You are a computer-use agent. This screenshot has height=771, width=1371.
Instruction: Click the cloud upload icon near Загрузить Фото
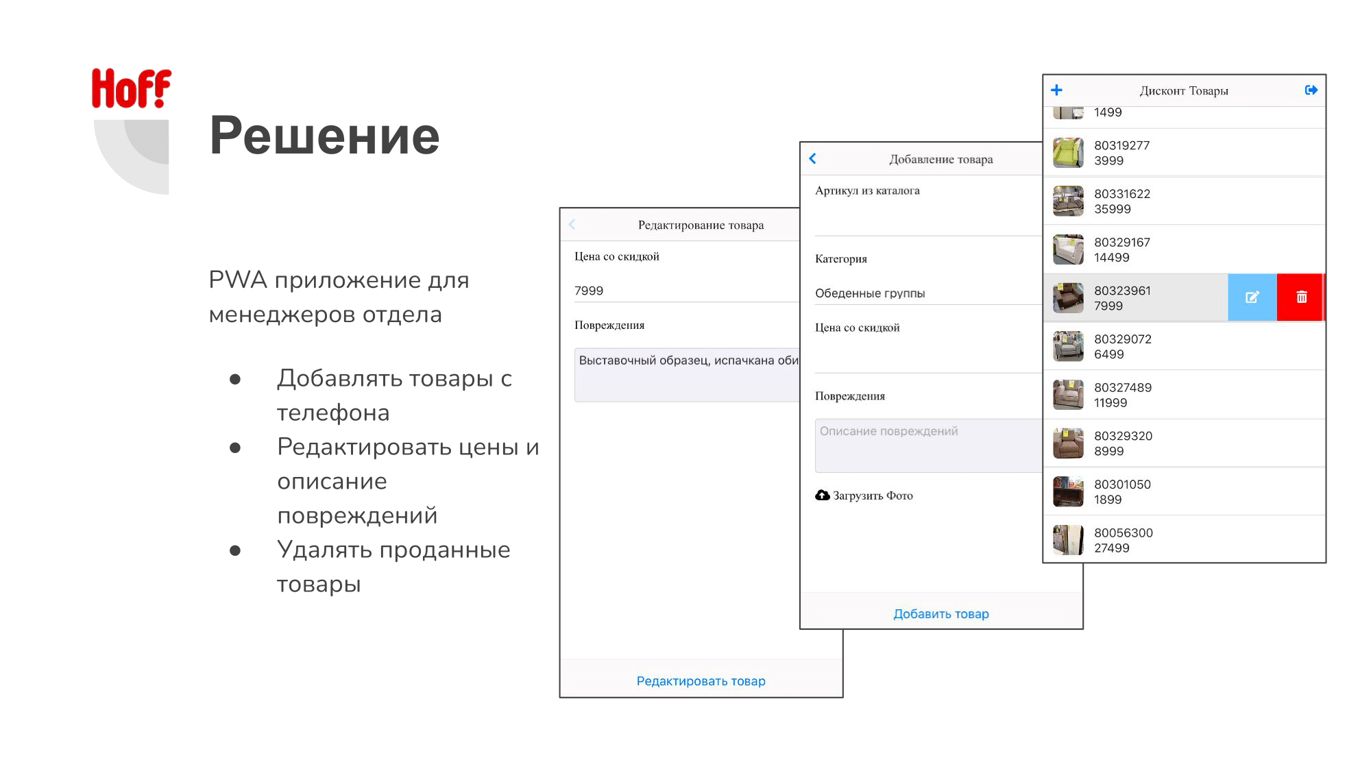[x=822, y=495]
